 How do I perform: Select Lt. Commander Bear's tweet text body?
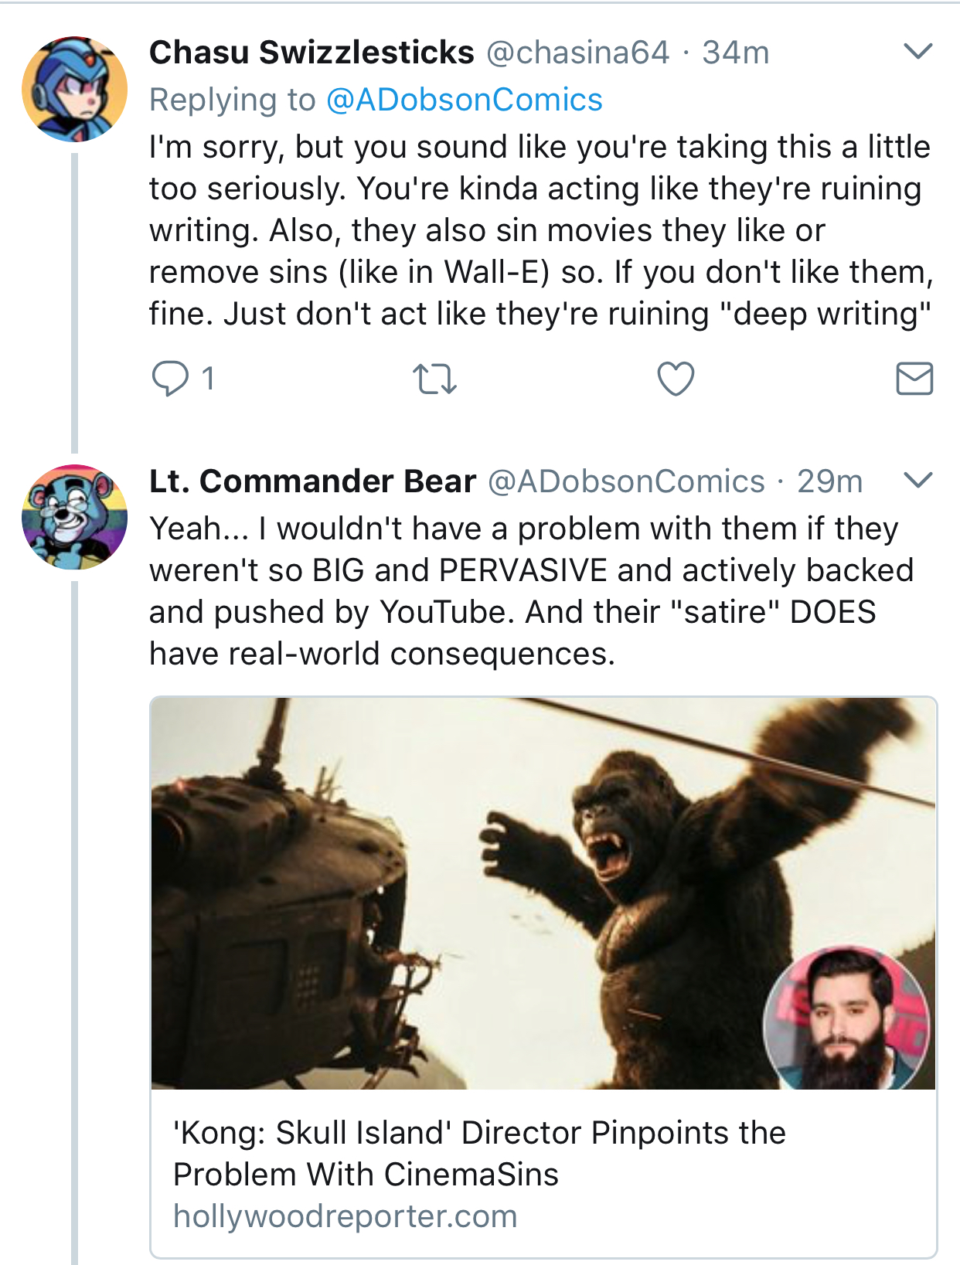click(532, 591)
